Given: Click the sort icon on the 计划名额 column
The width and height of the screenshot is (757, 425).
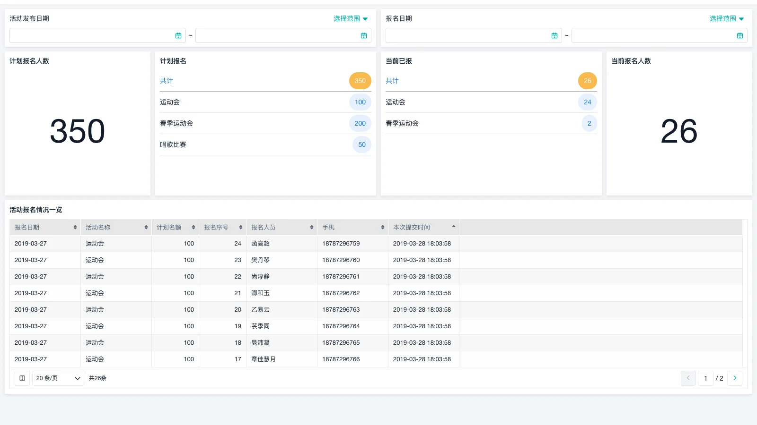Looking at the screenshot, I should (x=193, y=227).
